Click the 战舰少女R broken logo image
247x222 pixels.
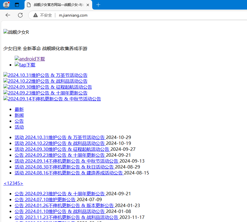pos(16,32)
